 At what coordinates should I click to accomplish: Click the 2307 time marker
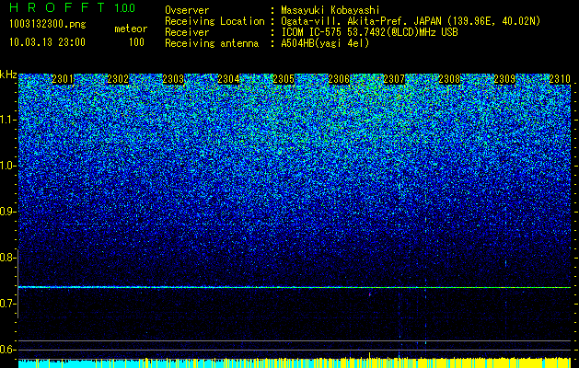[x=394, y=79]
